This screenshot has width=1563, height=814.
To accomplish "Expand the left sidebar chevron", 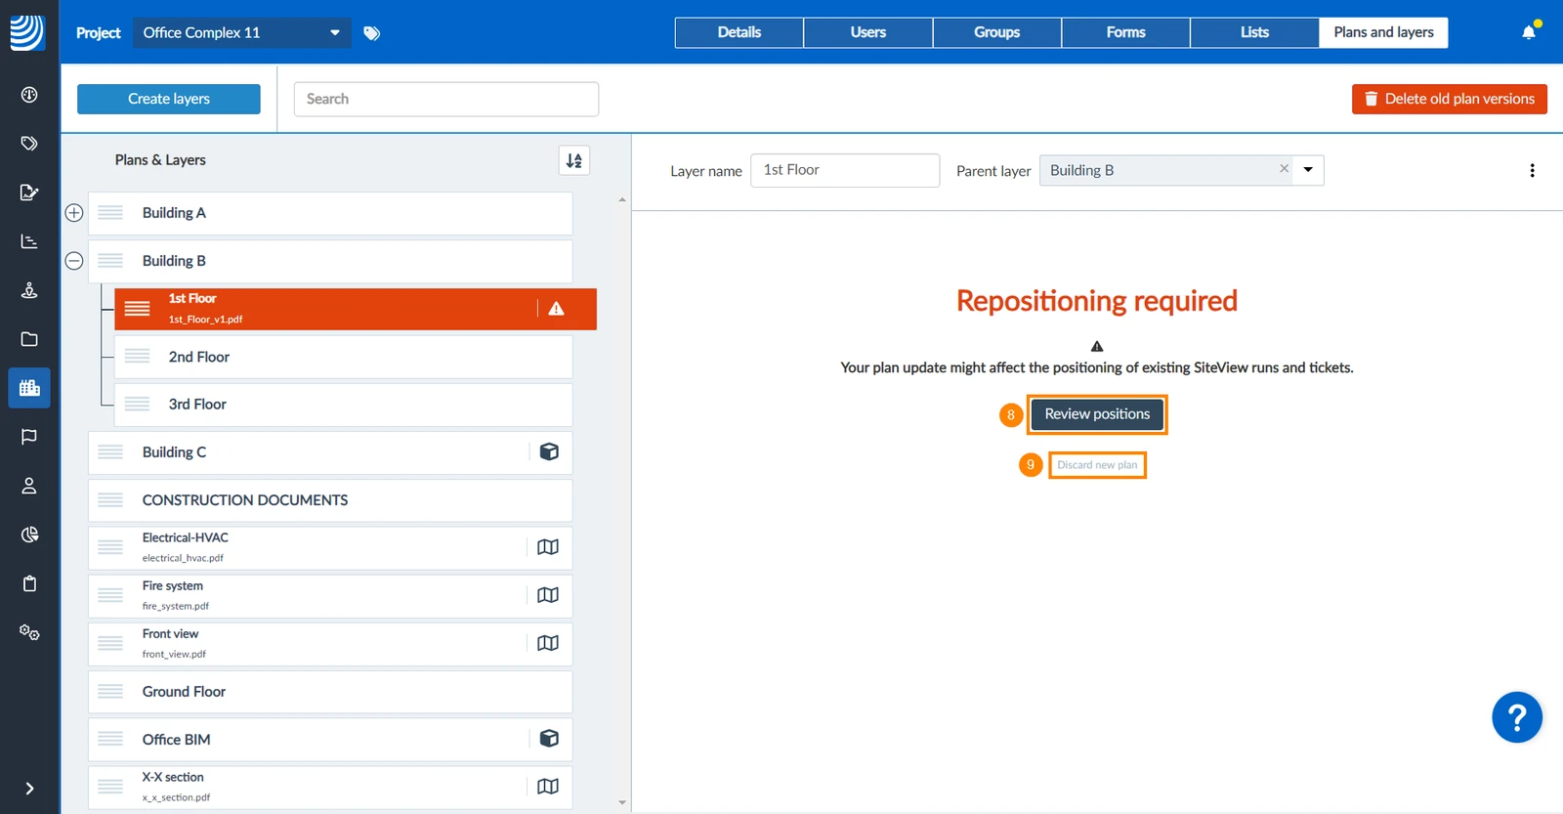I will tap(29, 788).
